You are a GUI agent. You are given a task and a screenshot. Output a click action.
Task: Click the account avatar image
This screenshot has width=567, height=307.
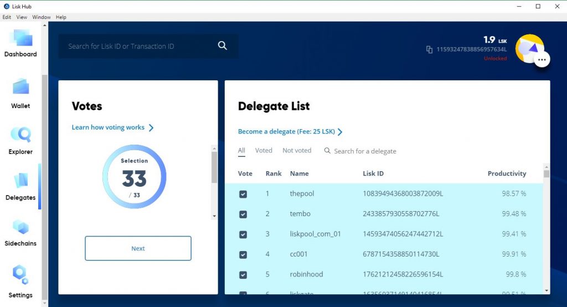(529, 49)
